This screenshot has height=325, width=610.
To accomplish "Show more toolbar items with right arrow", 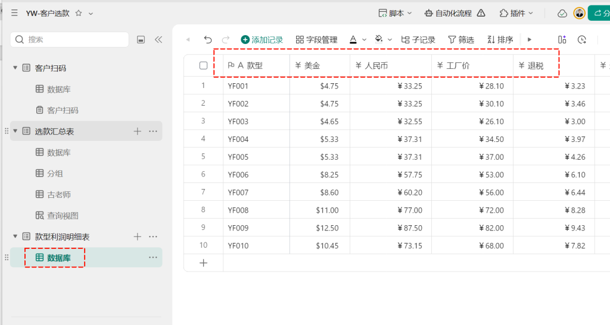I will 530,40.
